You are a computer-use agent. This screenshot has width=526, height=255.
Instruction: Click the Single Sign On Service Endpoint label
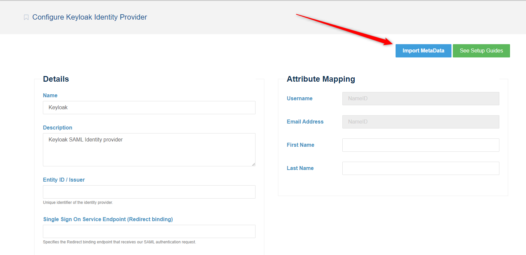(108, 219)
